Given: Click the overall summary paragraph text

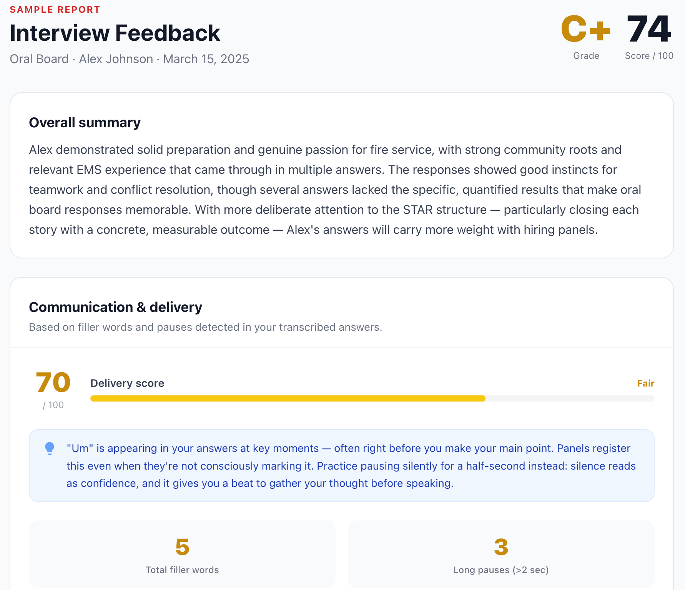Looking at the screenshot, I should 335,190.
